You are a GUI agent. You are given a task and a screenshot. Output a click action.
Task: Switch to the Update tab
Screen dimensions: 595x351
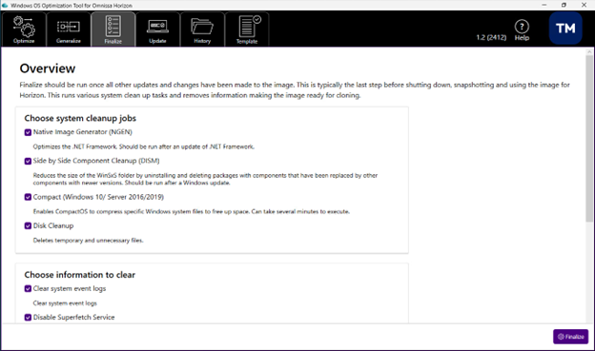pos(157,29)
